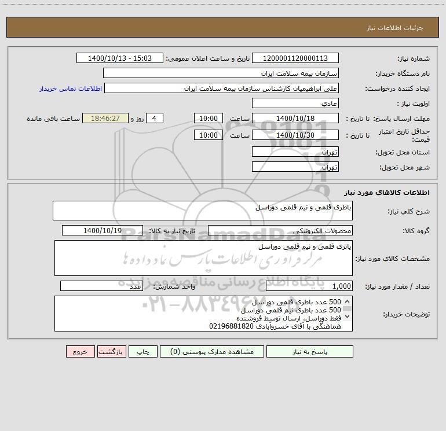446x431 pixels.
Task: Click label 'واحد شمارش:'
Action: coord(174,287)
